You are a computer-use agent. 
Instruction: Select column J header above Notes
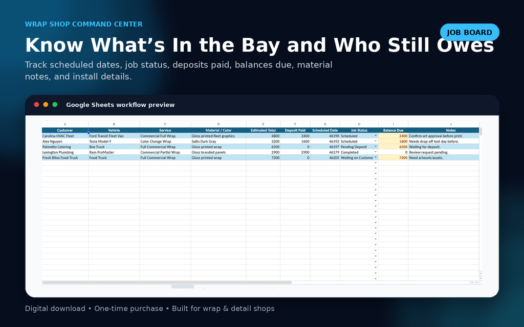pos(450,124)
